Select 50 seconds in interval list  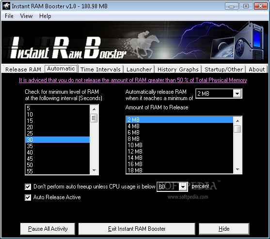(x=58, y=165)
